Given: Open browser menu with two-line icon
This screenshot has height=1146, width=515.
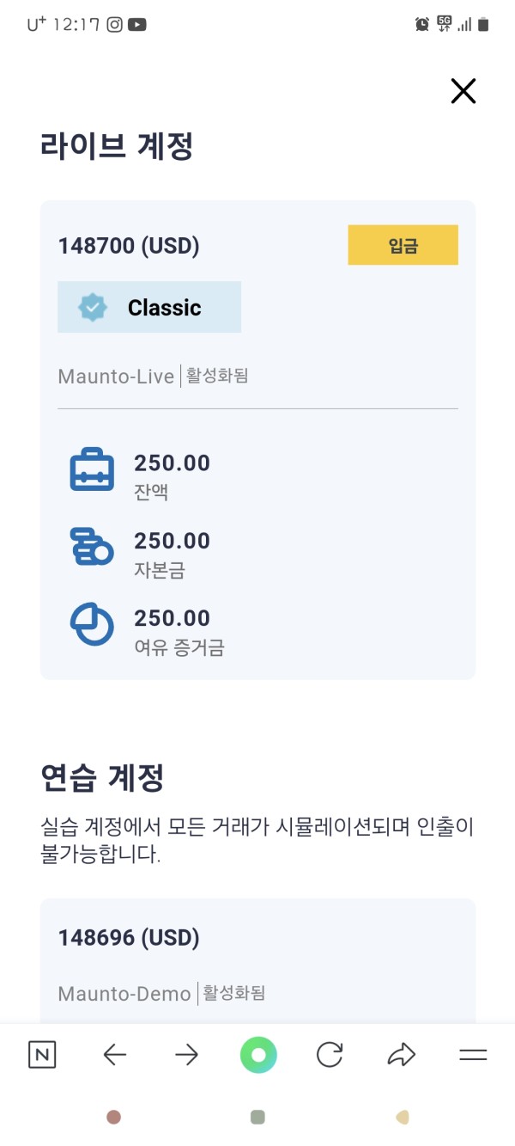Looking at the screenshot, I should 473,1055.
